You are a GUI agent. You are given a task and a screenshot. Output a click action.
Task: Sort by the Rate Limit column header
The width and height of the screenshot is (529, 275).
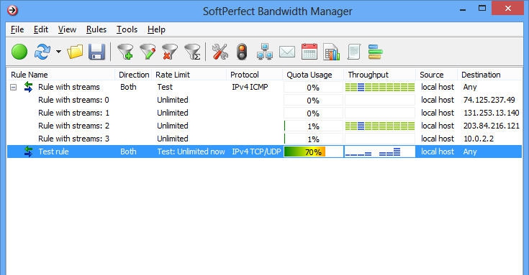[x=189, y=75]
